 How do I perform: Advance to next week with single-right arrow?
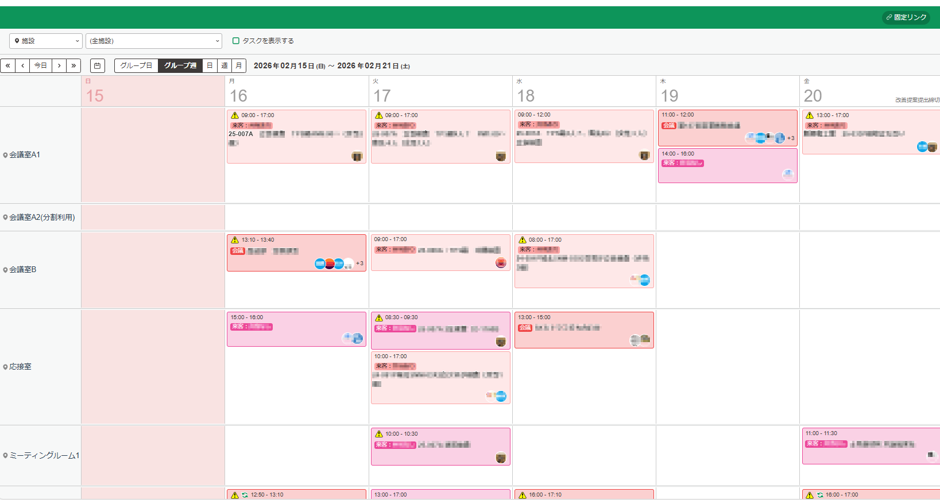(59, 66)
